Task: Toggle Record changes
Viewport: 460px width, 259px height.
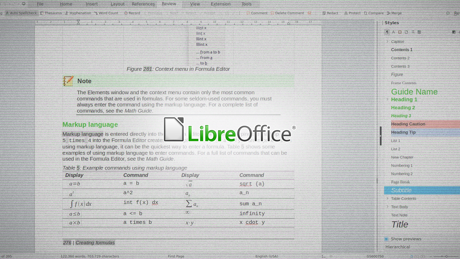Action: click(x=132, y=13)
